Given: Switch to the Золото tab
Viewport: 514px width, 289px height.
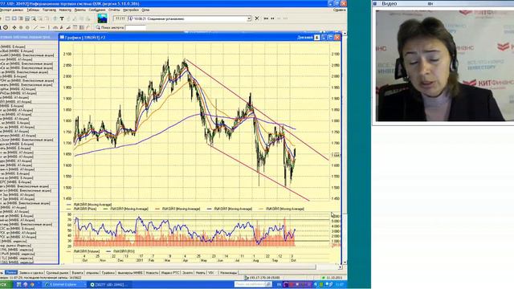Looking at the screenshot, I should (187, 273).
